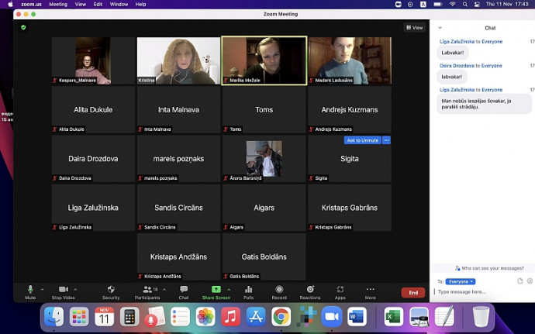The height and width of the screenshot is (334, 535).
Task: Open the Everyone recipient dropdown in chat
Action: point(460,281)
